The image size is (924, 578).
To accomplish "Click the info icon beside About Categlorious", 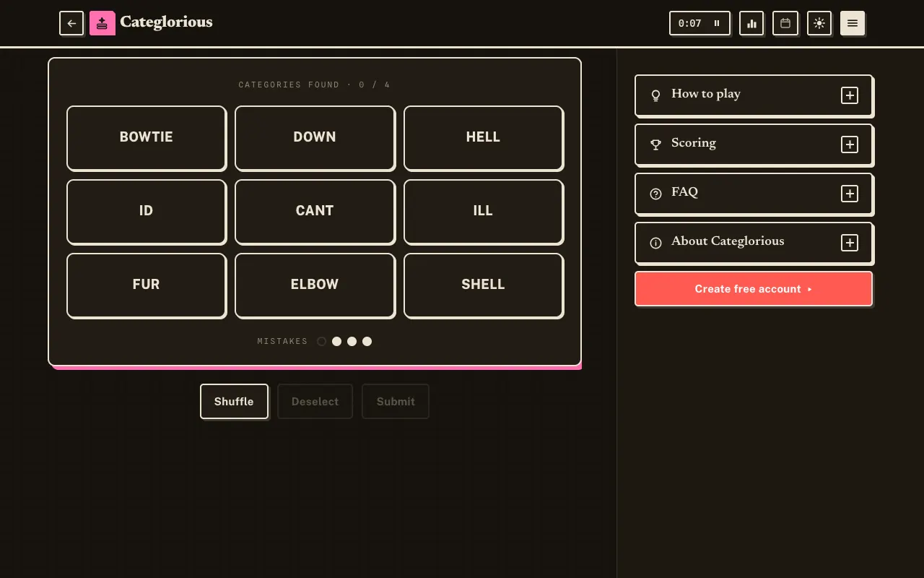I will [x=655, y=243].
